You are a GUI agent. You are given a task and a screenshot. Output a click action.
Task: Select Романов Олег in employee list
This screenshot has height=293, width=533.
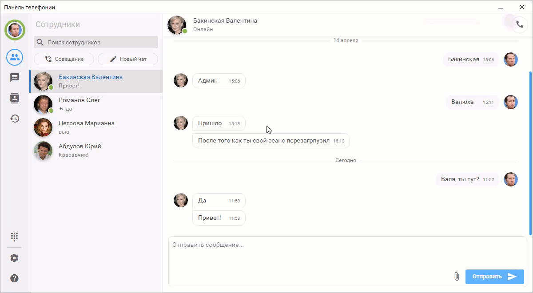(x=96, y=104)
